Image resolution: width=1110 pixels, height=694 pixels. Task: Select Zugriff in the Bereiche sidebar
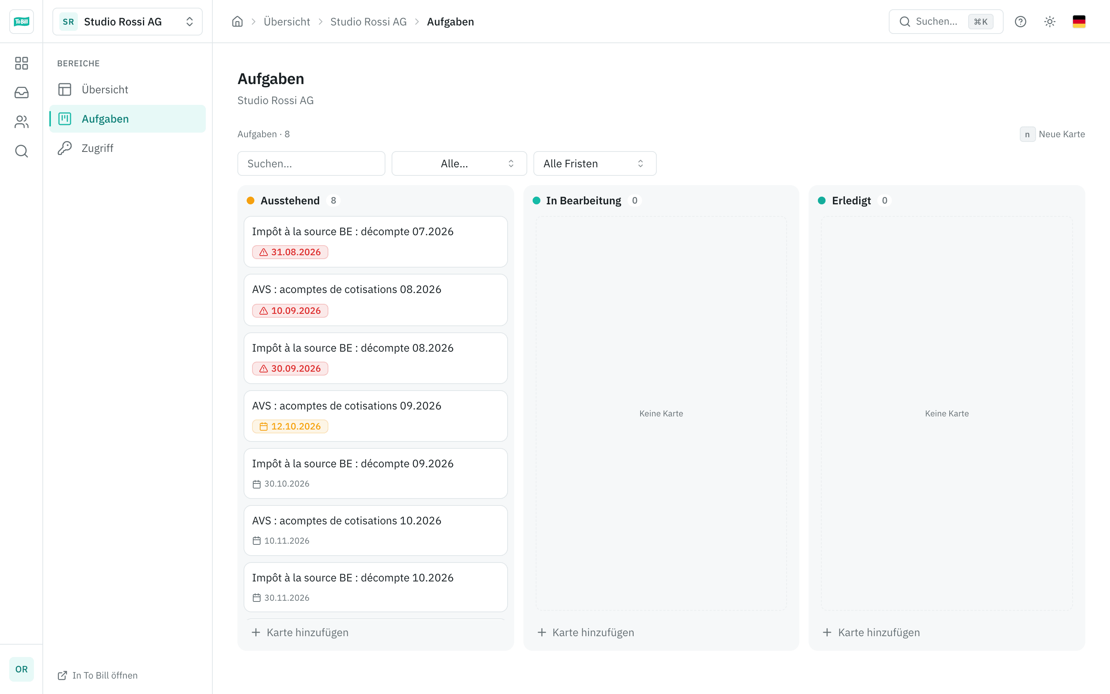tap(128, 148)
